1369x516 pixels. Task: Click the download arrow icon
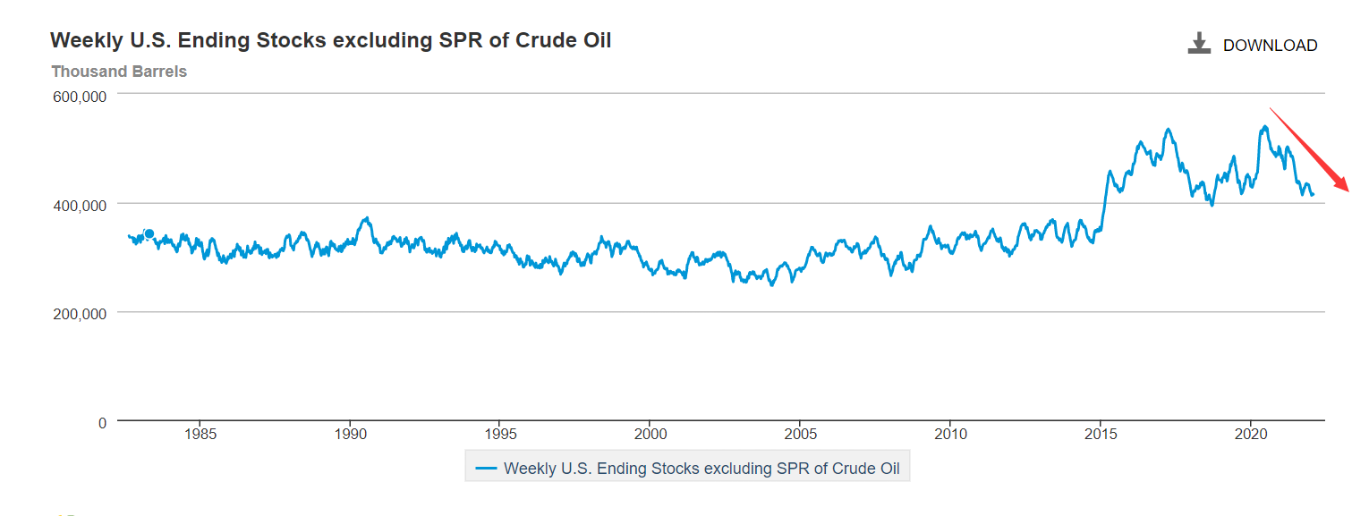pyautogui.click(x=1199, y=44)
